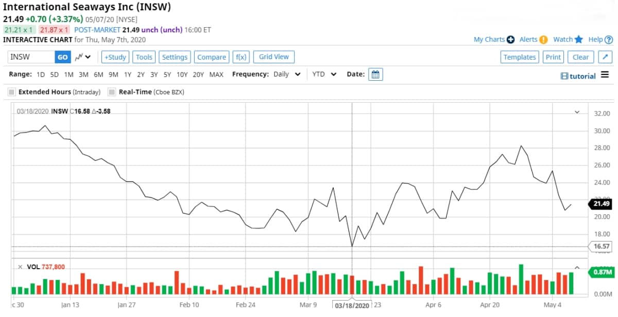Click the pop-out chart arrow icon
618x317 pixels.
[x=606, y=57]
